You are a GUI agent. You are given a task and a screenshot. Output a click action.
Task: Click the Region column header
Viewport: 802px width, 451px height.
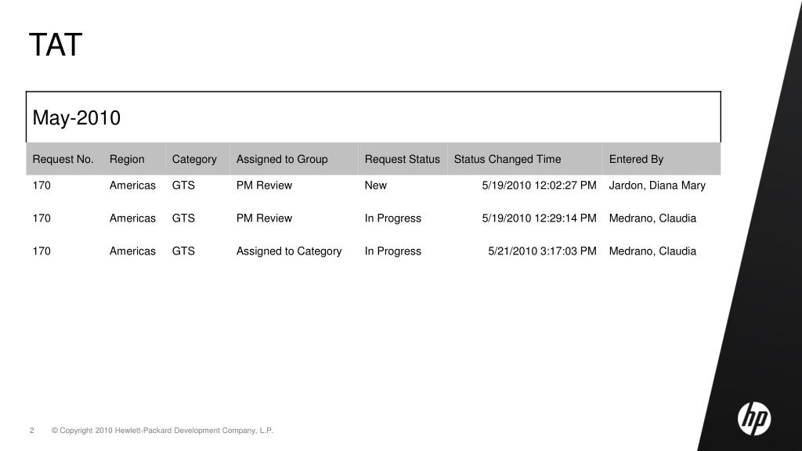point(127,159)
